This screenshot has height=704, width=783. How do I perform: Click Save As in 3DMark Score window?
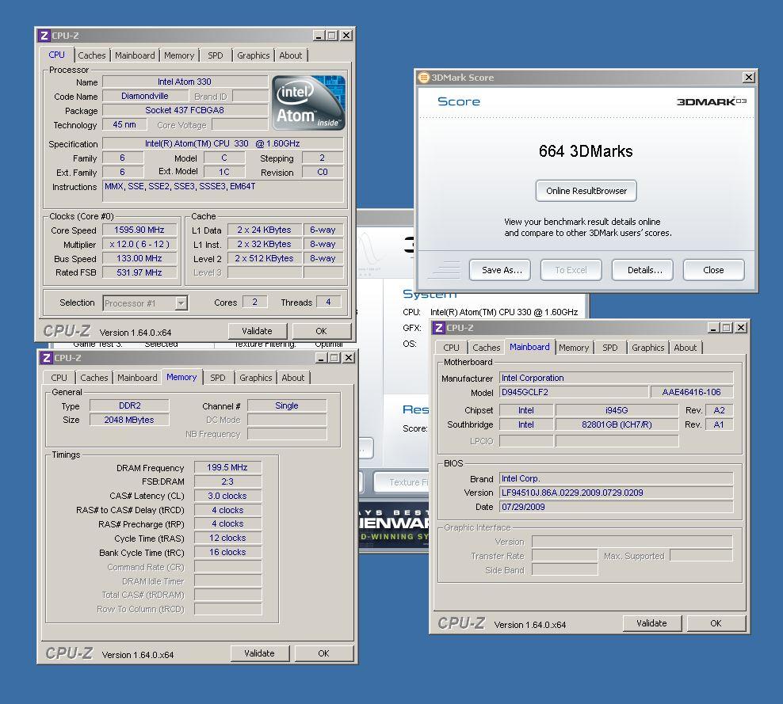500,270
